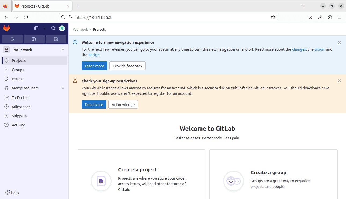
Task: Dismiss the sign-up restrictions warning
Action: pos(340,81)
